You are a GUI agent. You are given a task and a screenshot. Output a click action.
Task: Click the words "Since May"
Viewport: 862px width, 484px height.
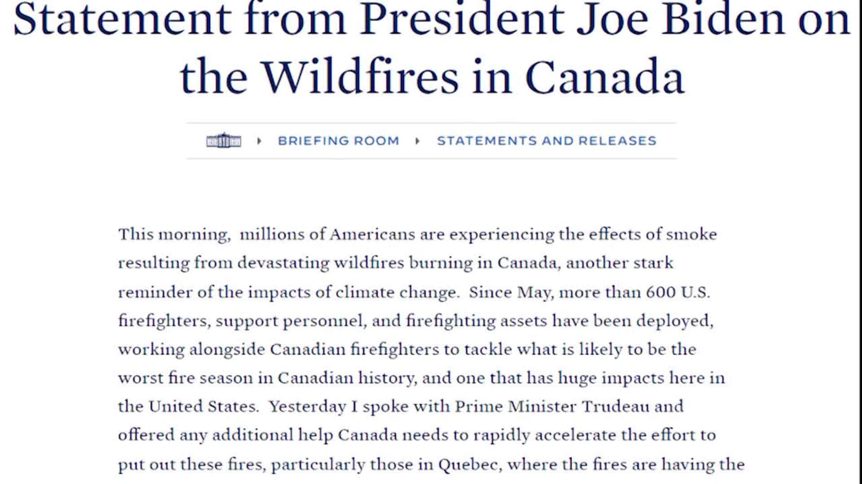click(x=510, y=293)
